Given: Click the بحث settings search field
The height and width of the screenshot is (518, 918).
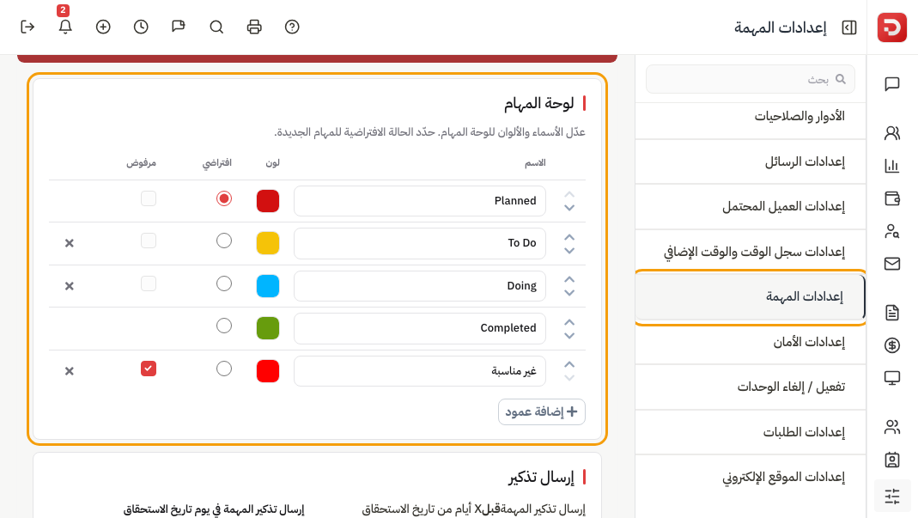Looking at the screenshot, I should pyautogui.click(x=750, y=79).
